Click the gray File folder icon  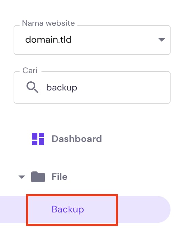[x=38, y=177]
